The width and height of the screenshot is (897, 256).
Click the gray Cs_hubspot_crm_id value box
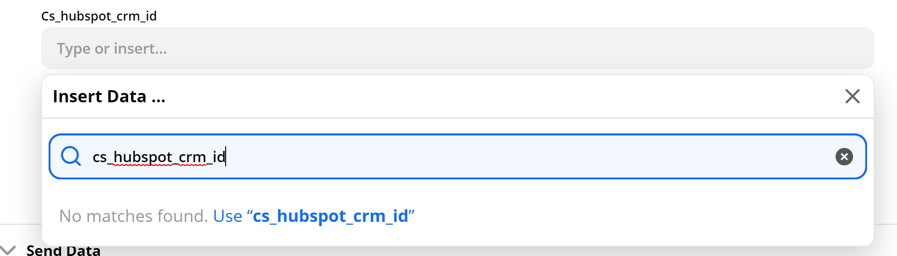(x=457, y=48)
